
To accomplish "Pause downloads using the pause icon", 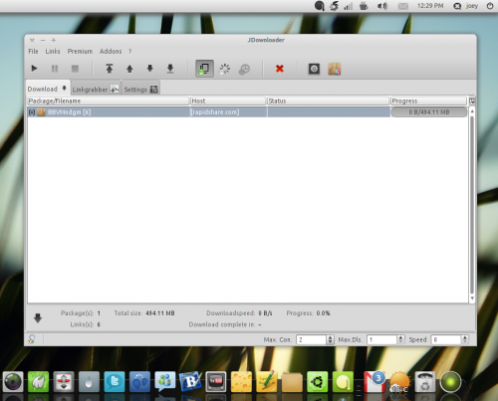I will click(55, 69).
